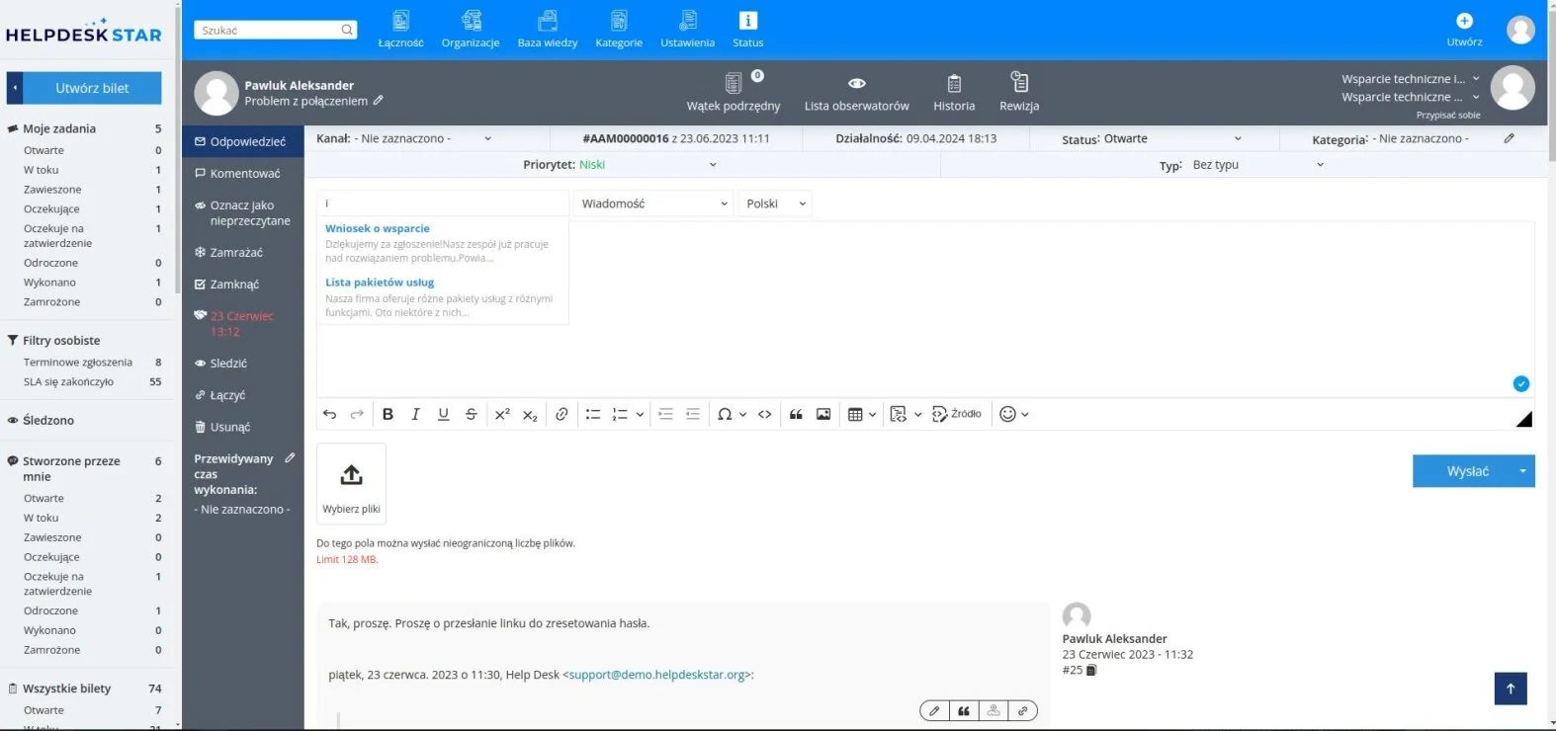Choose Łączyć action
1556x731 pixels.
(243, 394)
